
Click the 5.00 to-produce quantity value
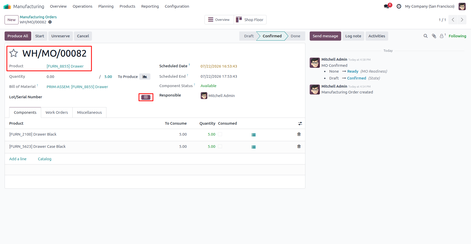coord(108,77)
